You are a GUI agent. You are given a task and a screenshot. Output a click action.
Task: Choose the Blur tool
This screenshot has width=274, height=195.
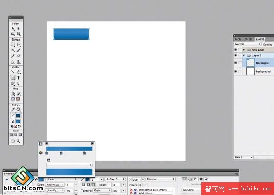coord(13,62)
